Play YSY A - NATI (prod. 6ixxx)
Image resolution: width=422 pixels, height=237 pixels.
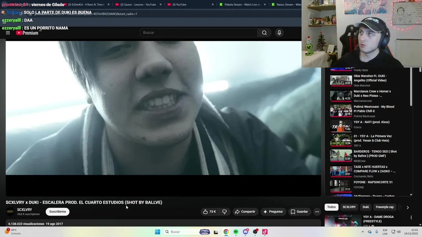(x=370, y=126)
